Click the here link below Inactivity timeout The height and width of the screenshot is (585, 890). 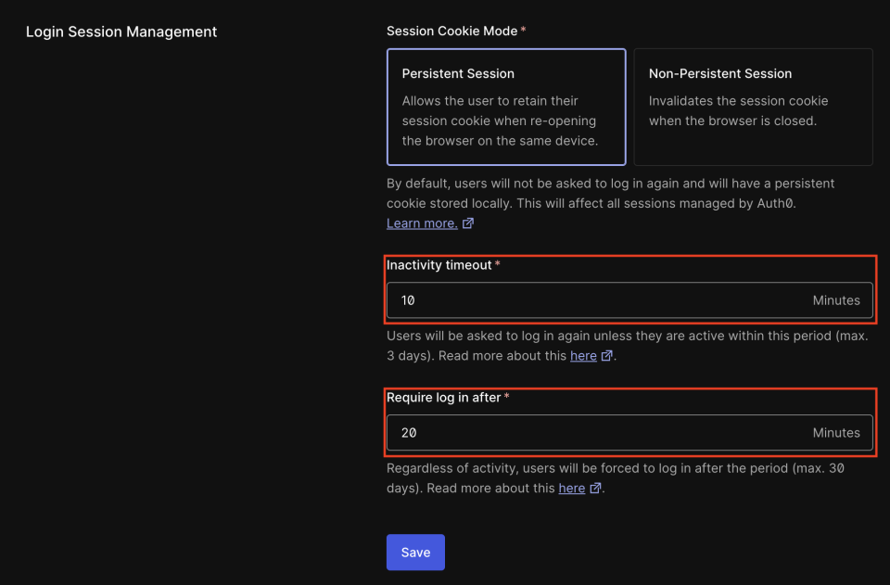point(583,355)
